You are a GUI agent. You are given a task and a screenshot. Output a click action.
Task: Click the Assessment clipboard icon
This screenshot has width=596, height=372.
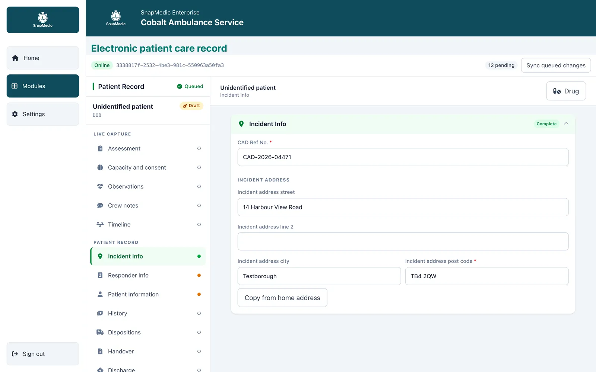click(x=100, y=148)
